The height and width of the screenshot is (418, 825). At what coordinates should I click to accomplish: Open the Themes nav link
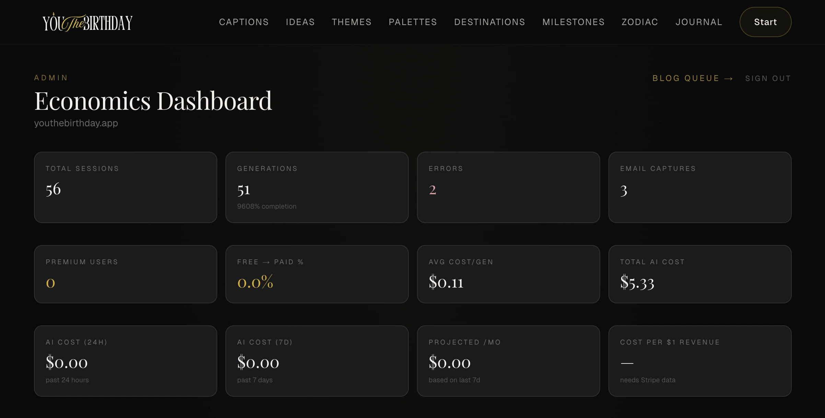point(351,22)
